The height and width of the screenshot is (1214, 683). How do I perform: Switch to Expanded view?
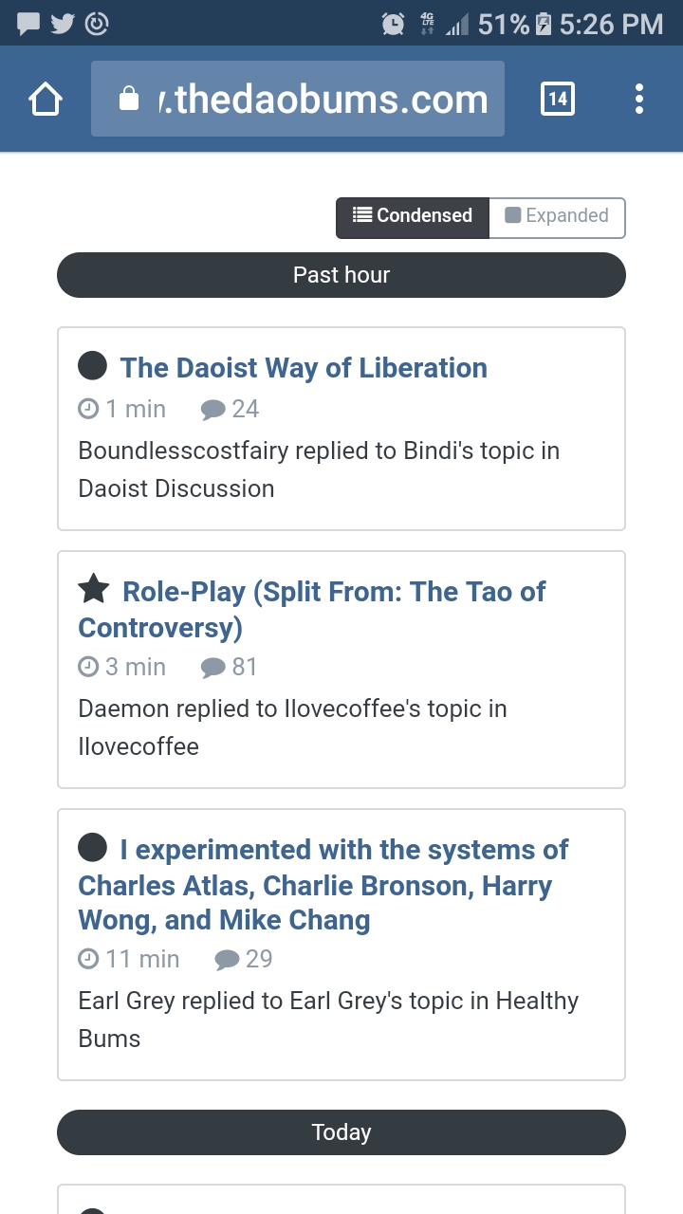[557, 216]
